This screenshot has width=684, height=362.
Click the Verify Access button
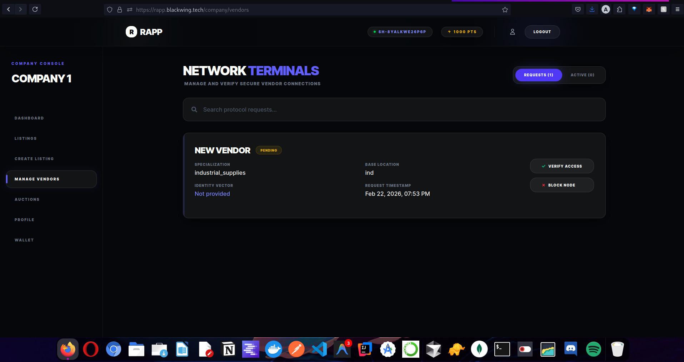[x=562, y=166]
